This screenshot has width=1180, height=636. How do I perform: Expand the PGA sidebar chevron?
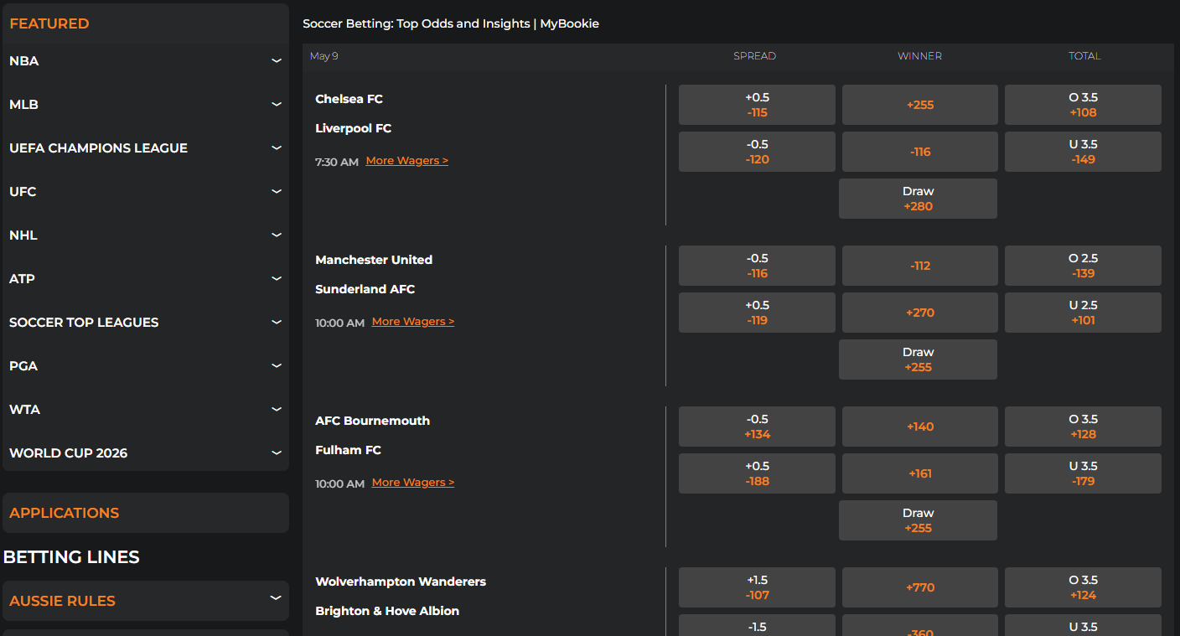pyautogui.click(x=276, y=366)
